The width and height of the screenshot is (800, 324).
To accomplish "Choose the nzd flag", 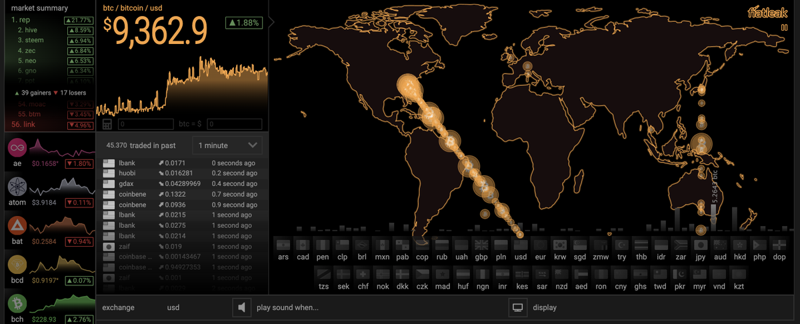I will pos(561,274).
